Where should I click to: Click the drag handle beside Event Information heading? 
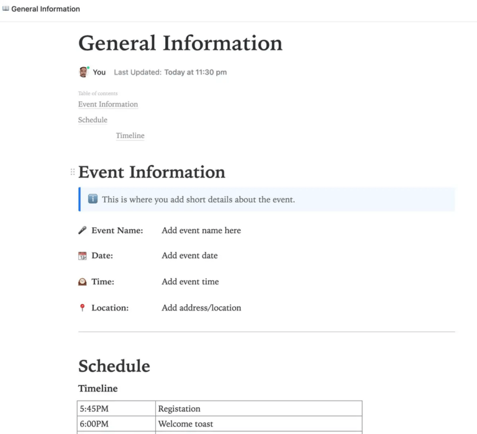[x=73, y=172]
